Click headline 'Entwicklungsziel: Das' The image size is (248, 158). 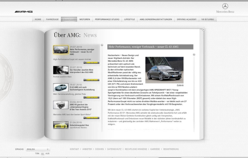tap(79, 125)
